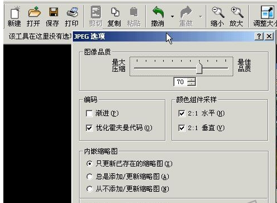Select 从不添加/更新缩略图 (N) radio
The height and width of the screenshot is (203, 277).
[x=90, y=189]
